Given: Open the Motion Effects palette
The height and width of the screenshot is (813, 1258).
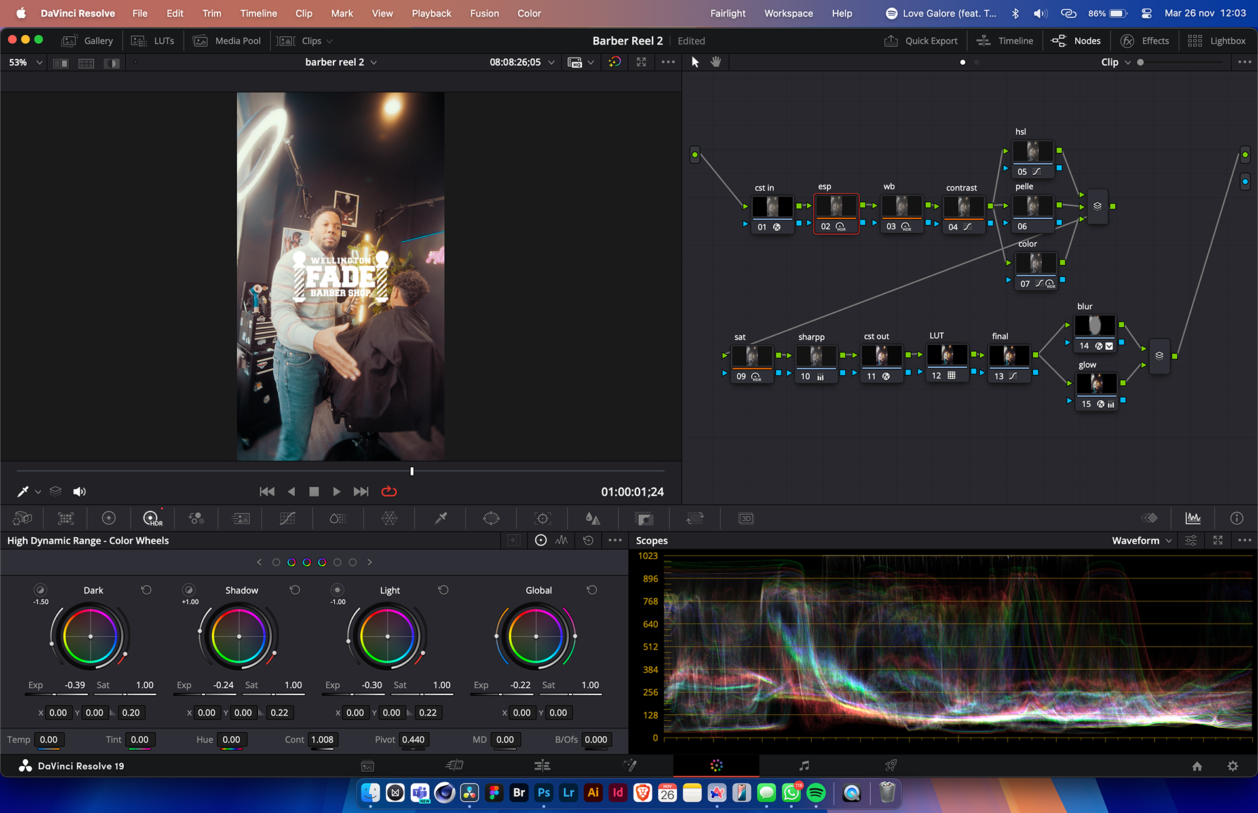Looking at the screenshot, I should [x=240, y=519].
